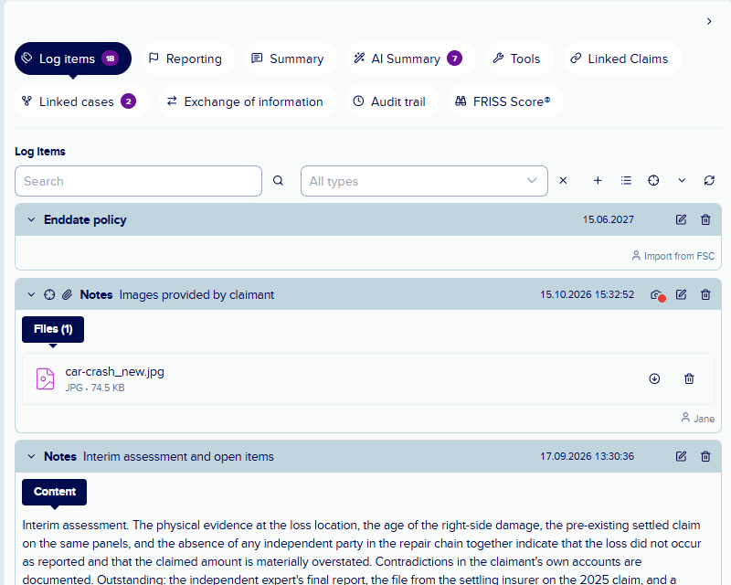Click the JPG file thumbnail icon
The height and width of the screenshot is (585, 731).
point(45,378)
